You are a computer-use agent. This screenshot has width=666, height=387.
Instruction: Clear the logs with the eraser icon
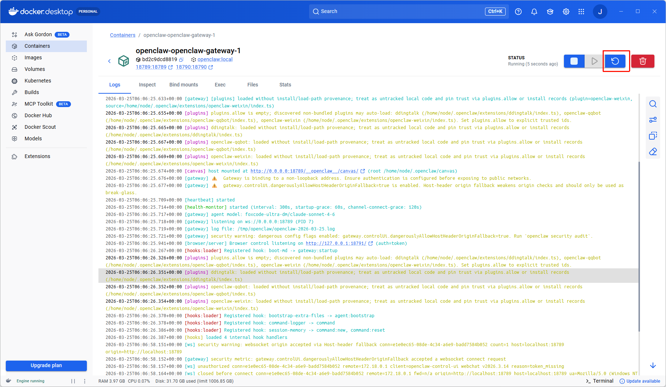[653, 152]
